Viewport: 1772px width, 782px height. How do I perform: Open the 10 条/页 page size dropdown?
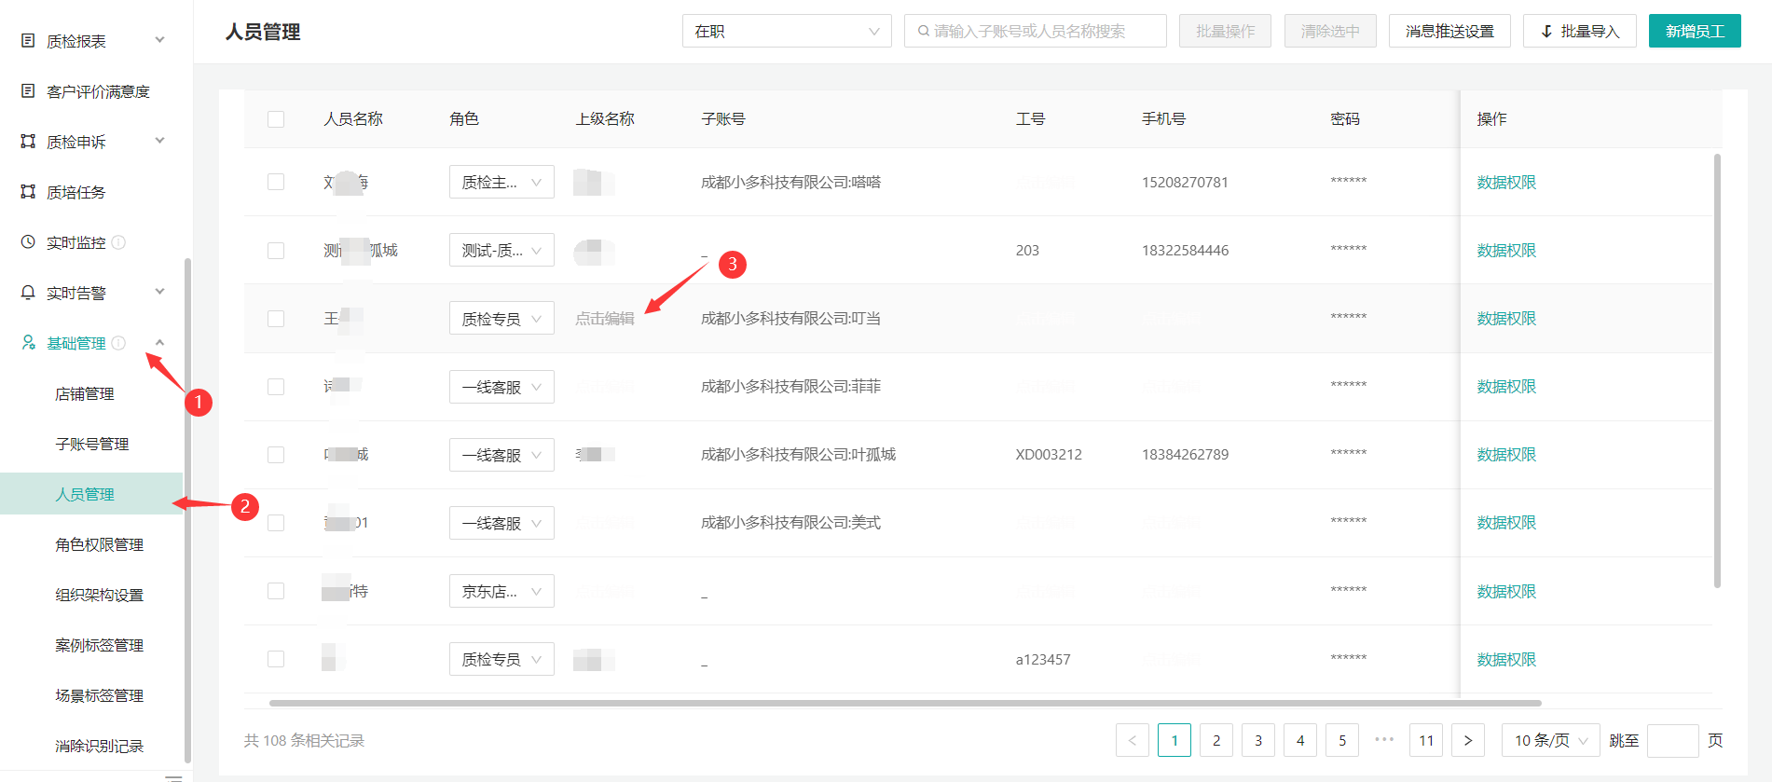point(1551,740)
